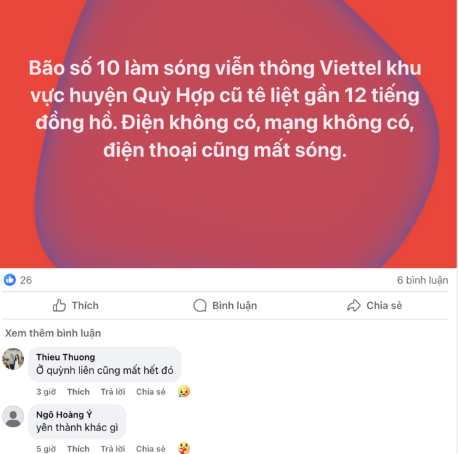The image size is (458, 454).
Task: Share the post via Chia sẻ button
Action: (375, 305)
